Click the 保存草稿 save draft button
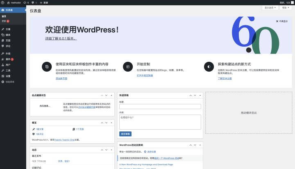The image size is (295, 169). pos(125,134)
